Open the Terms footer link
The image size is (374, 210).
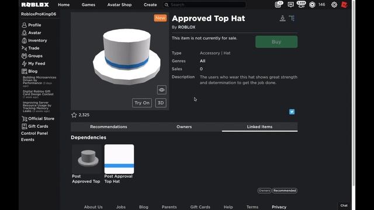(252, 207)
